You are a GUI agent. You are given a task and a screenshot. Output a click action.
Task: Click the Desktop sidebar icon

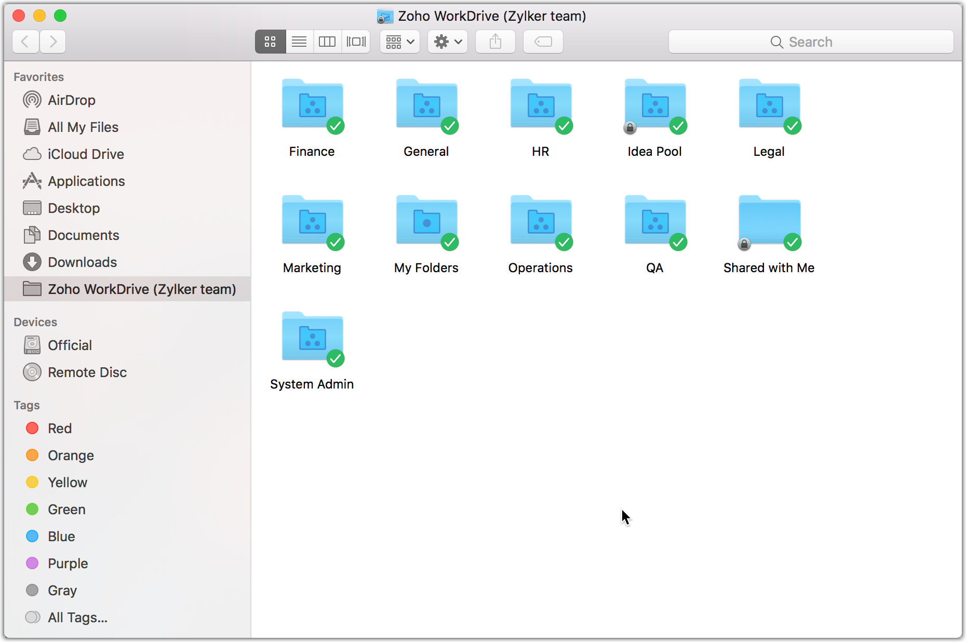(32, 208)
